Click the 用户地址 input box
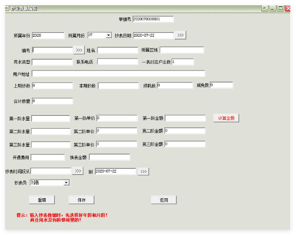This screenshot has height=235, width=296. tap(118, 73)
